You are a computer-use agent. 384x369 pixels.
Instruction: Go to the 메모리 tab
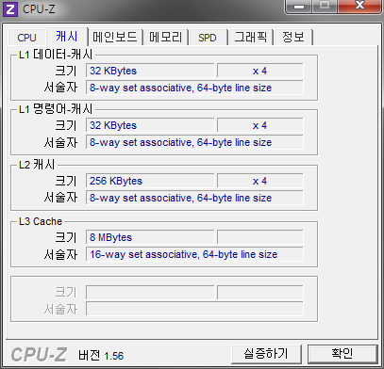pos(165,38)
